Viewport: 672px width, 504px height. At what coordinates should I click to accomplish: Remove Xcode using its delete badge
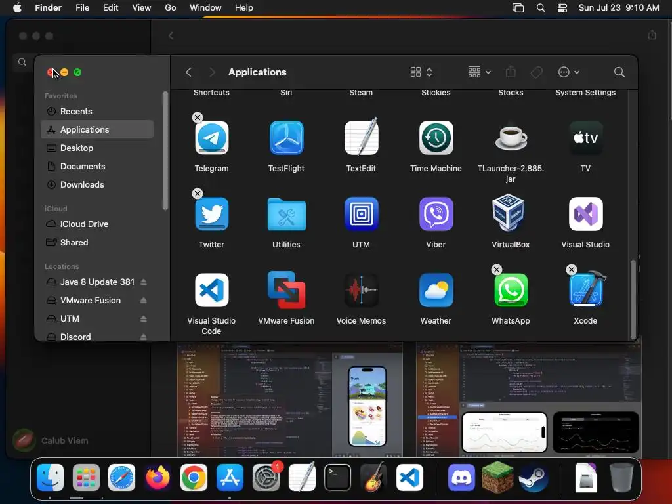(x=572, y=270)
